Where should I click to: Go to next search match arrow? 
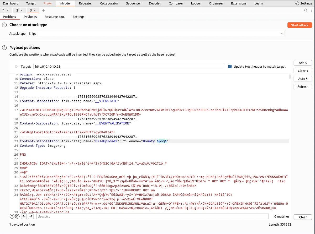tap(31, 216)
